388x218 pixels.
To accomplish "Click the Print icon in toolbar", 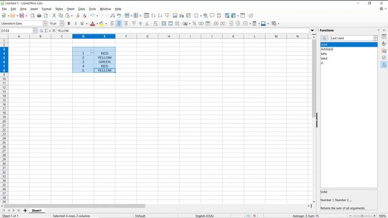I will tap(39, 16).
